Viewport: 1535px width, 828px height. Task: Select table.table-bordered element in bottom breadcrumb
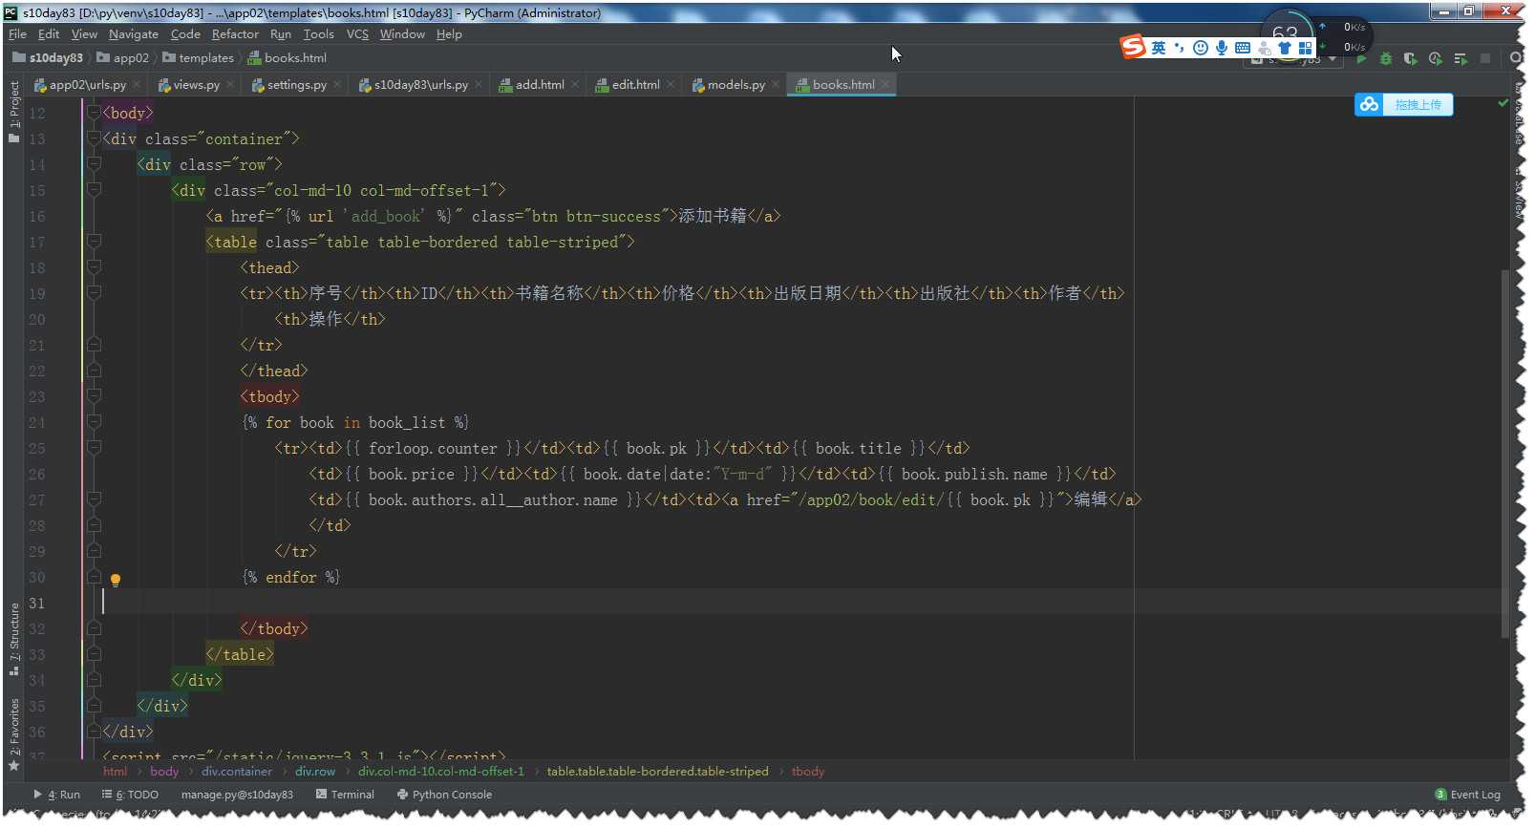click(657, 772)
